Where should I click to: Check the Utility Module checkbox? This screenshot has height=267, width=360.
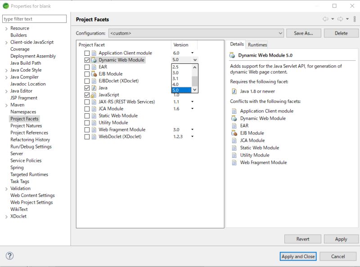(x=87, y=123)
